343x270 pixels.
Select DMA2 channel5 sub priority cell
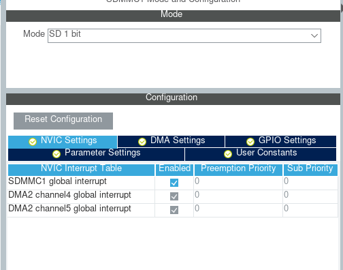tap(310, 210)
